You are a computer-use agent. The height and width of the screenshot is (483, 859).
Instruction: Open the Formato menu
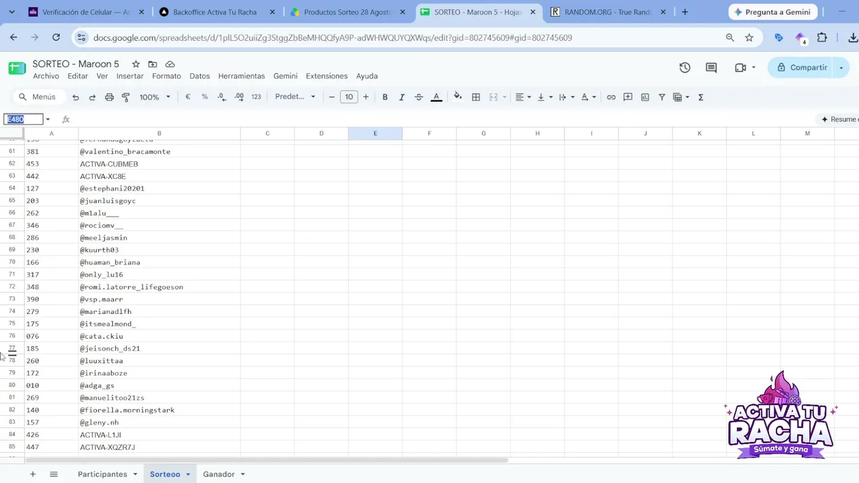click(166, 76)
